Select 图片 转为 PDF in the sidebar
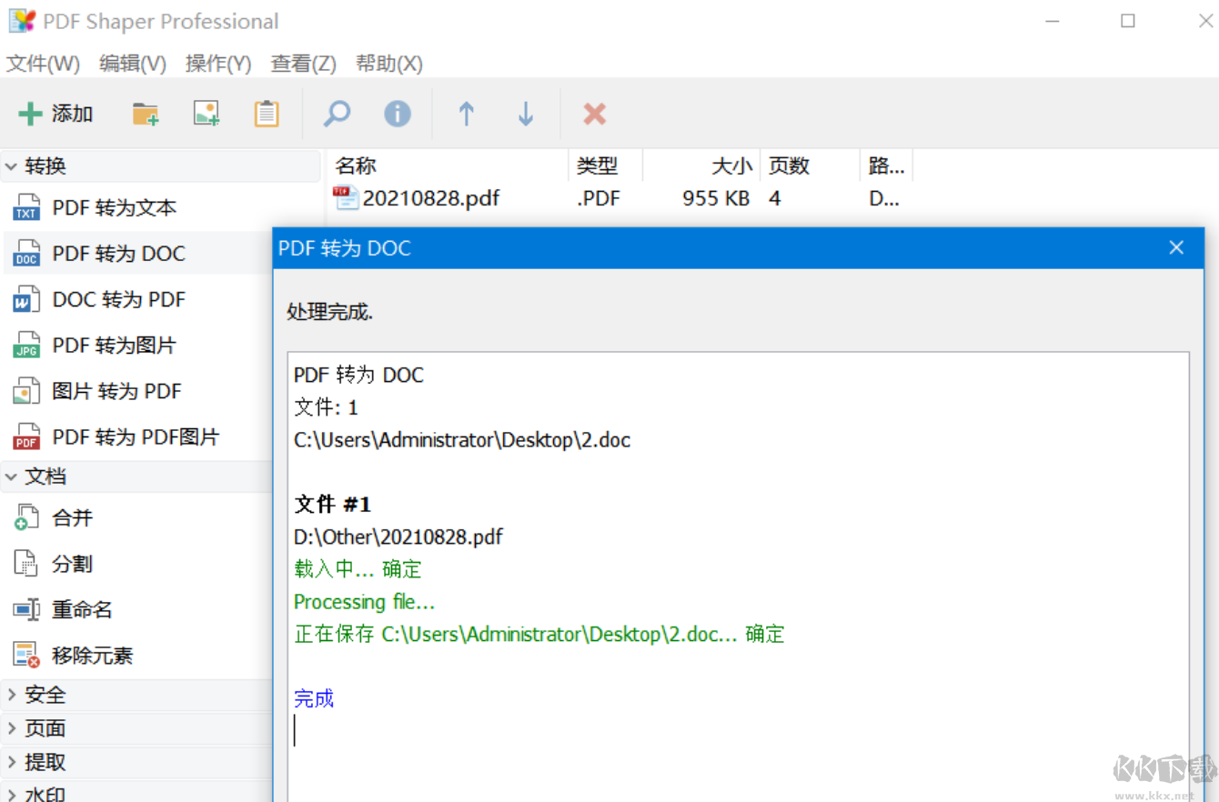This screenshot has height=802, width=1219. [x=117, y=391]
